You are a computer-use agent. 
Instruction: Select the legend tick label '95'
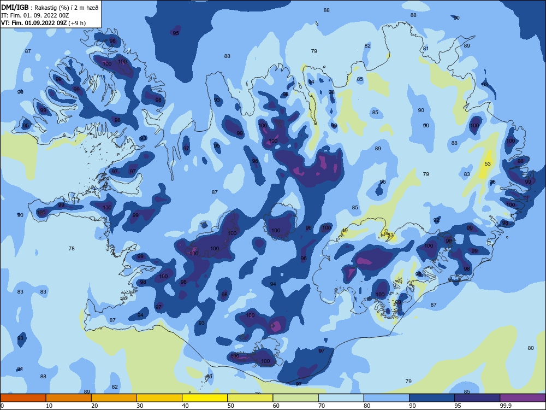(458, 406)
